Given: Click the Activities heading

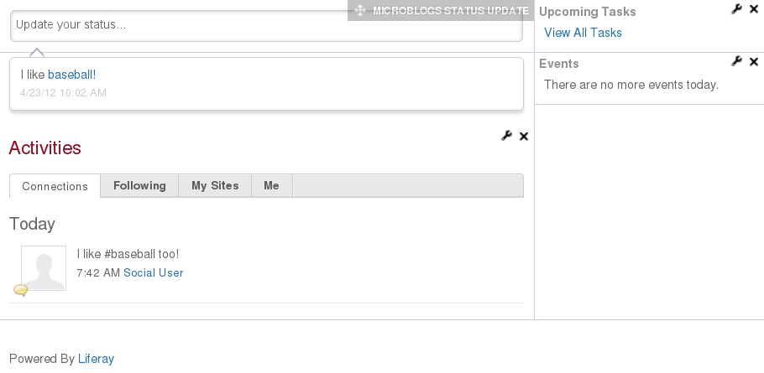Looking at the screenshot, I should click(44, 148).
